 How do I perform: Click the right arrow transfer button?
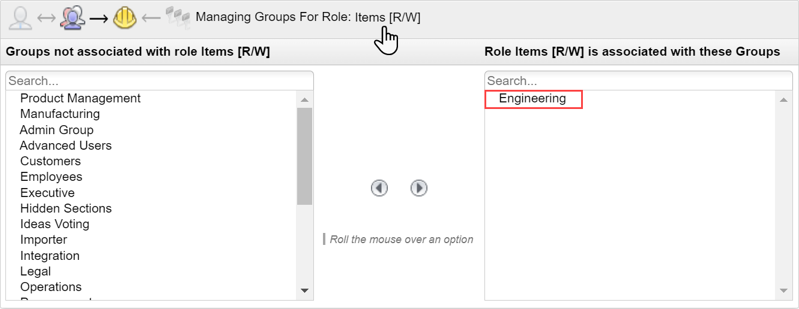tap(418, 188)
